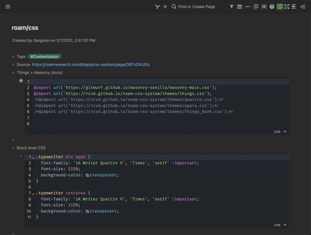Click the bullet beside Source
Screen dimensions: 311x235
click(x=13, y=65)
